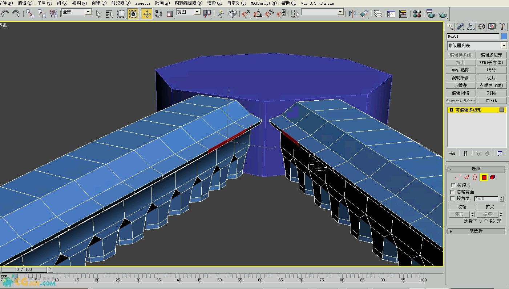Open Schematic View icon
The width and height of the screenshot is (509, 289).
pyautogui.click(x=403, y=14)
